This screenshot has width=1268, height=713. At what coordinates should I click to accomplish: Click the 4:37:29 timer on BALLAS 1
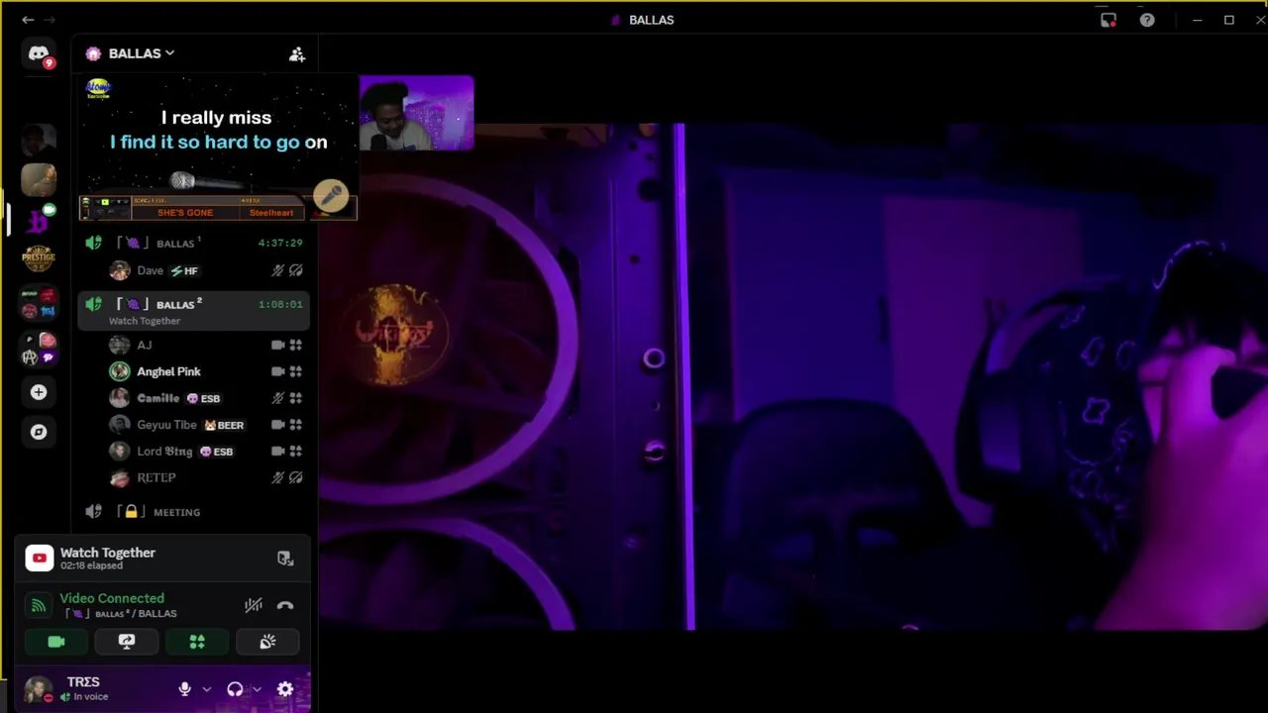(x=280, y=243)
